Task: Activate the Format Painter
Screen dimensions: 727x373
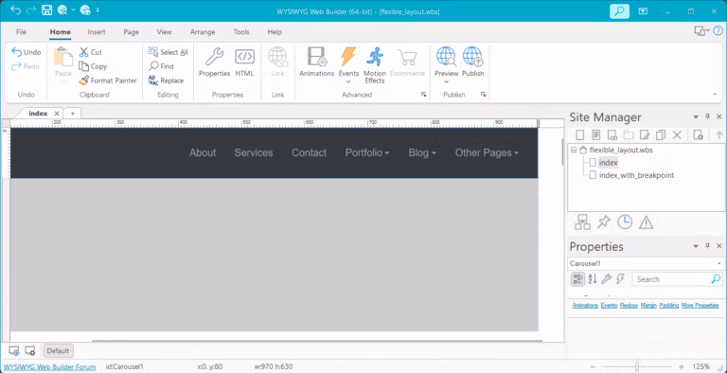Action: 108,80
